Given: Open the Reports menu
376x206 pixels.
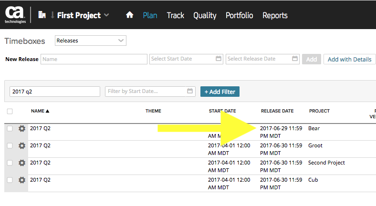Looking at the screenshot, I should click(275, 15).
